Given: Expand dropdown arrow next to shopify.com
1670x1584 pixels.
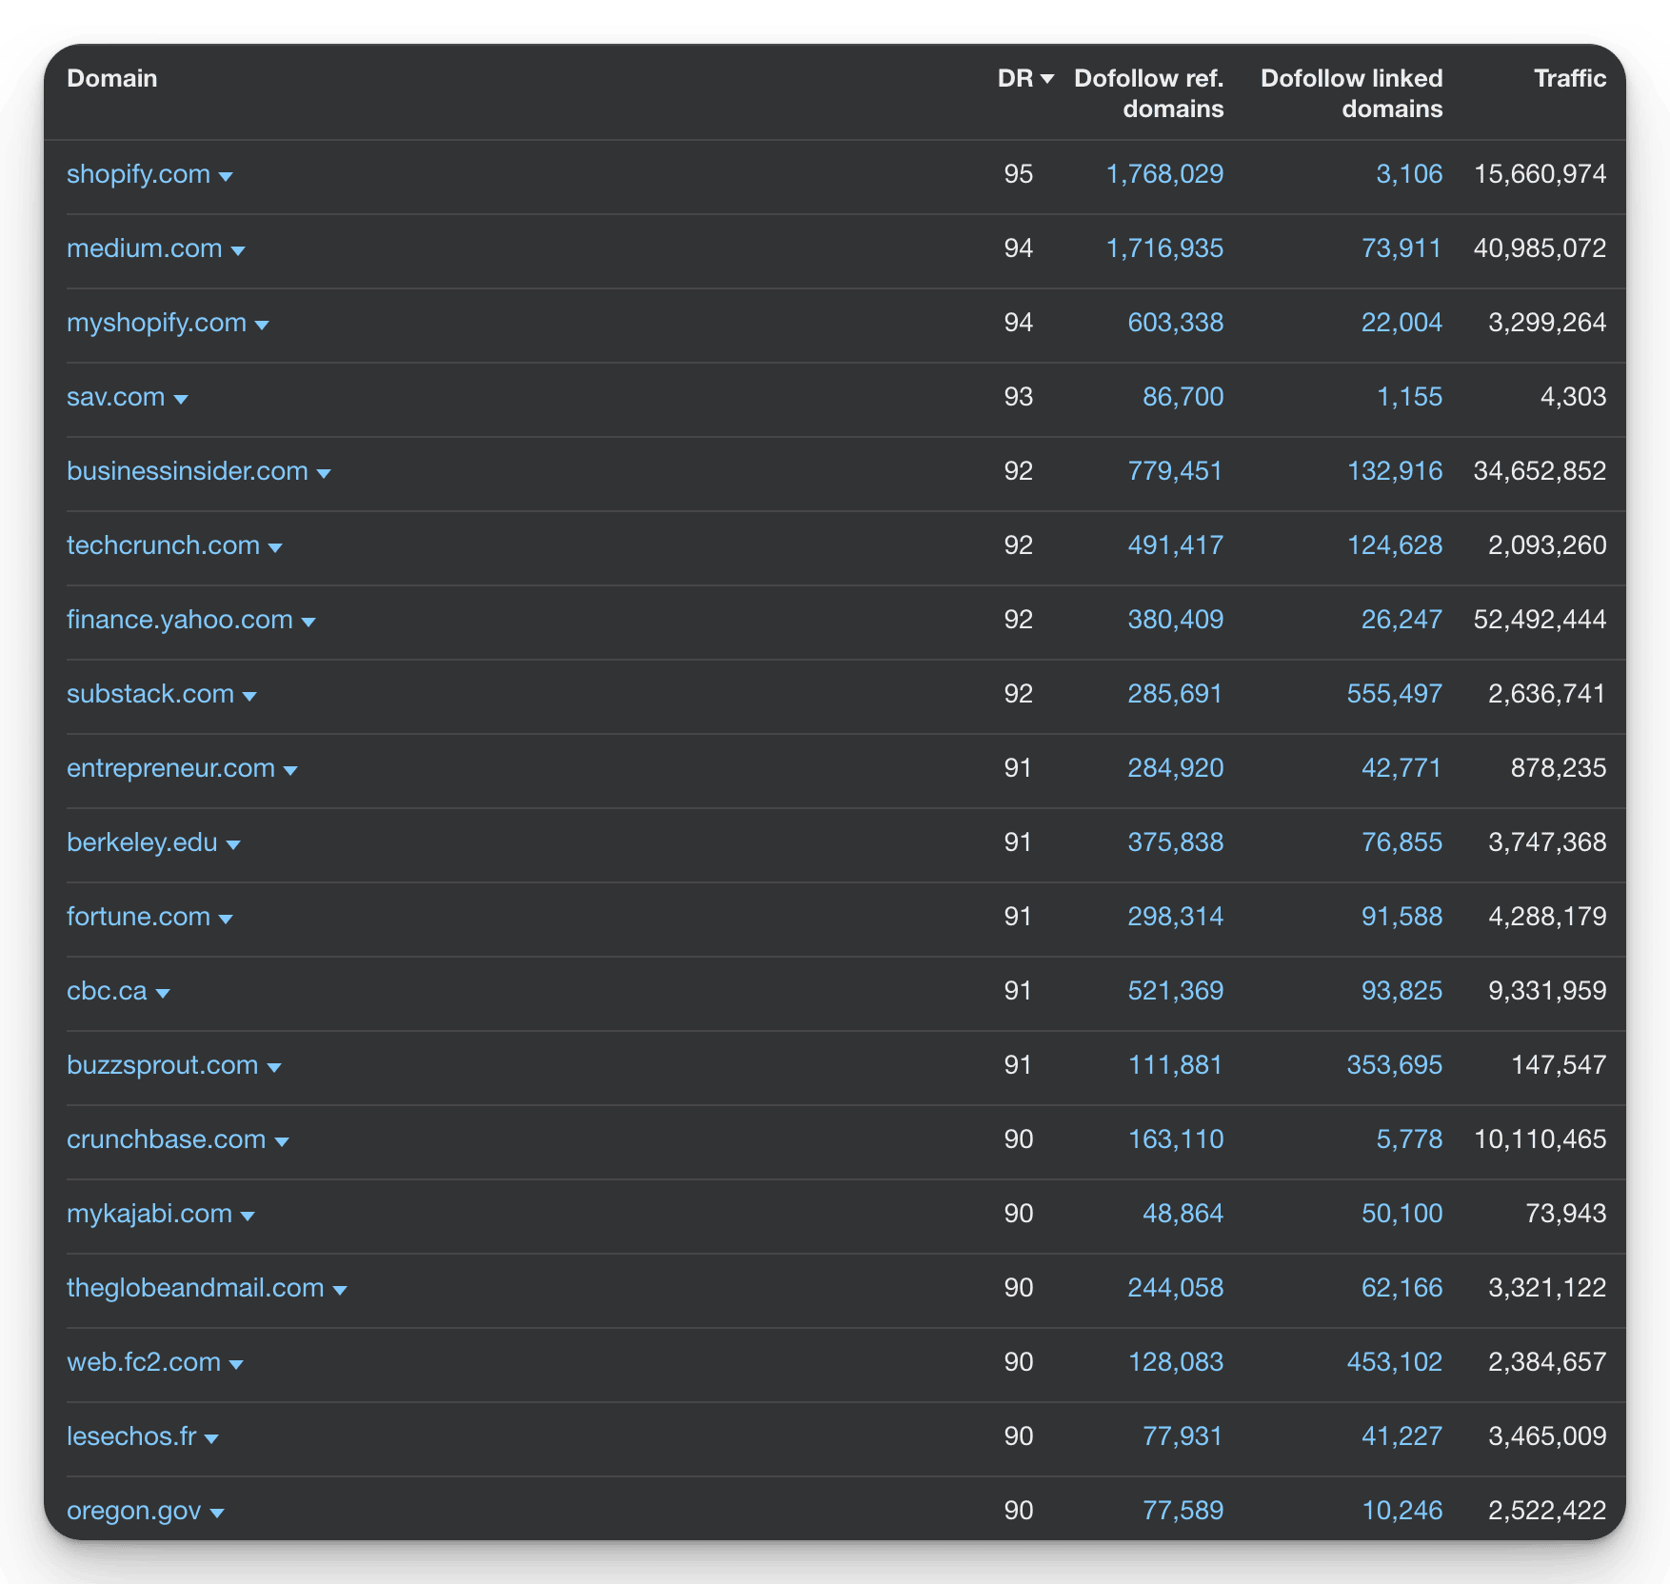Looking at the screenshot, I should [226, 177].
